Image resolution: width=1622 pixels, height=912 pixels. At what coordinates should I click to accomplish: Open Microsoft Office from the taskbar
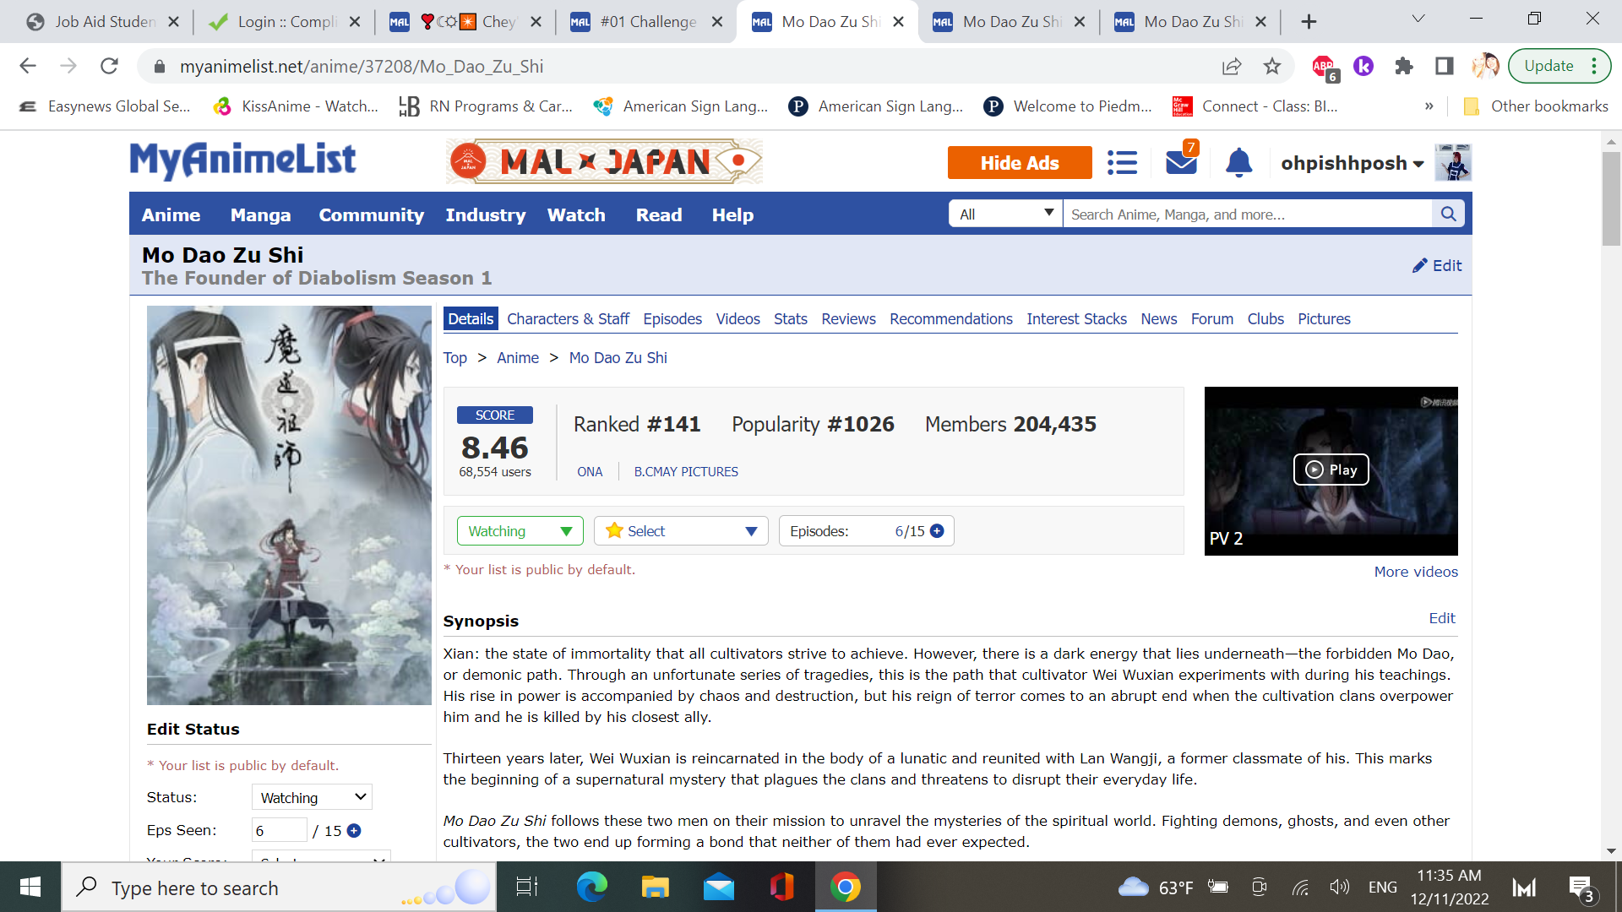pos(782,887)
